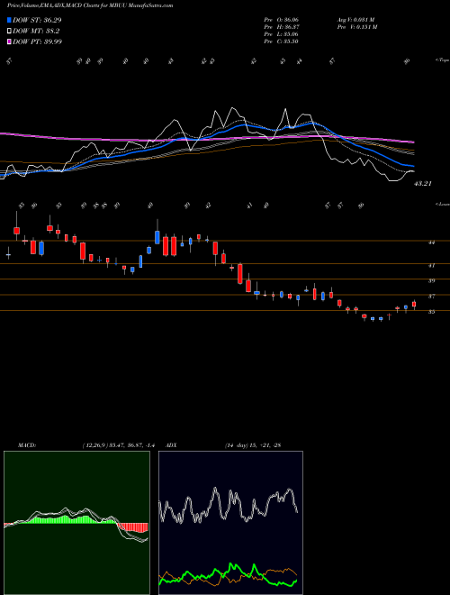Viewport: 450px width, 595px height.
Task: Click the 'Pre V: 0.151 M' value
Action: pyautogui.click(x=356, y=27)
